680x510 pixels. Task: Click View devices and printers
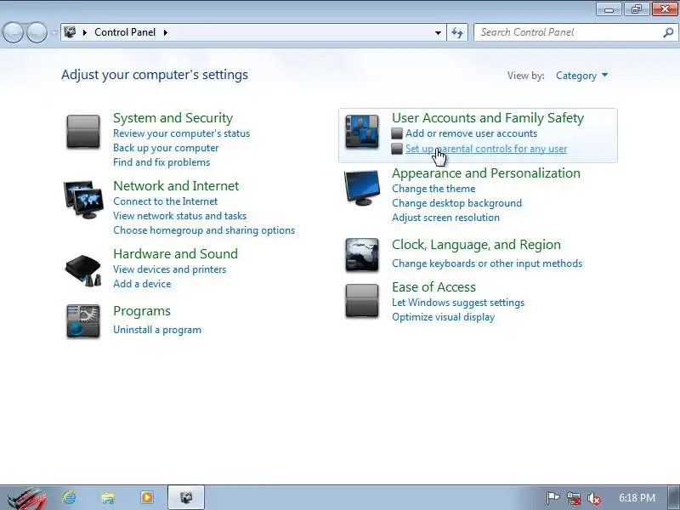tap(170, 269)
